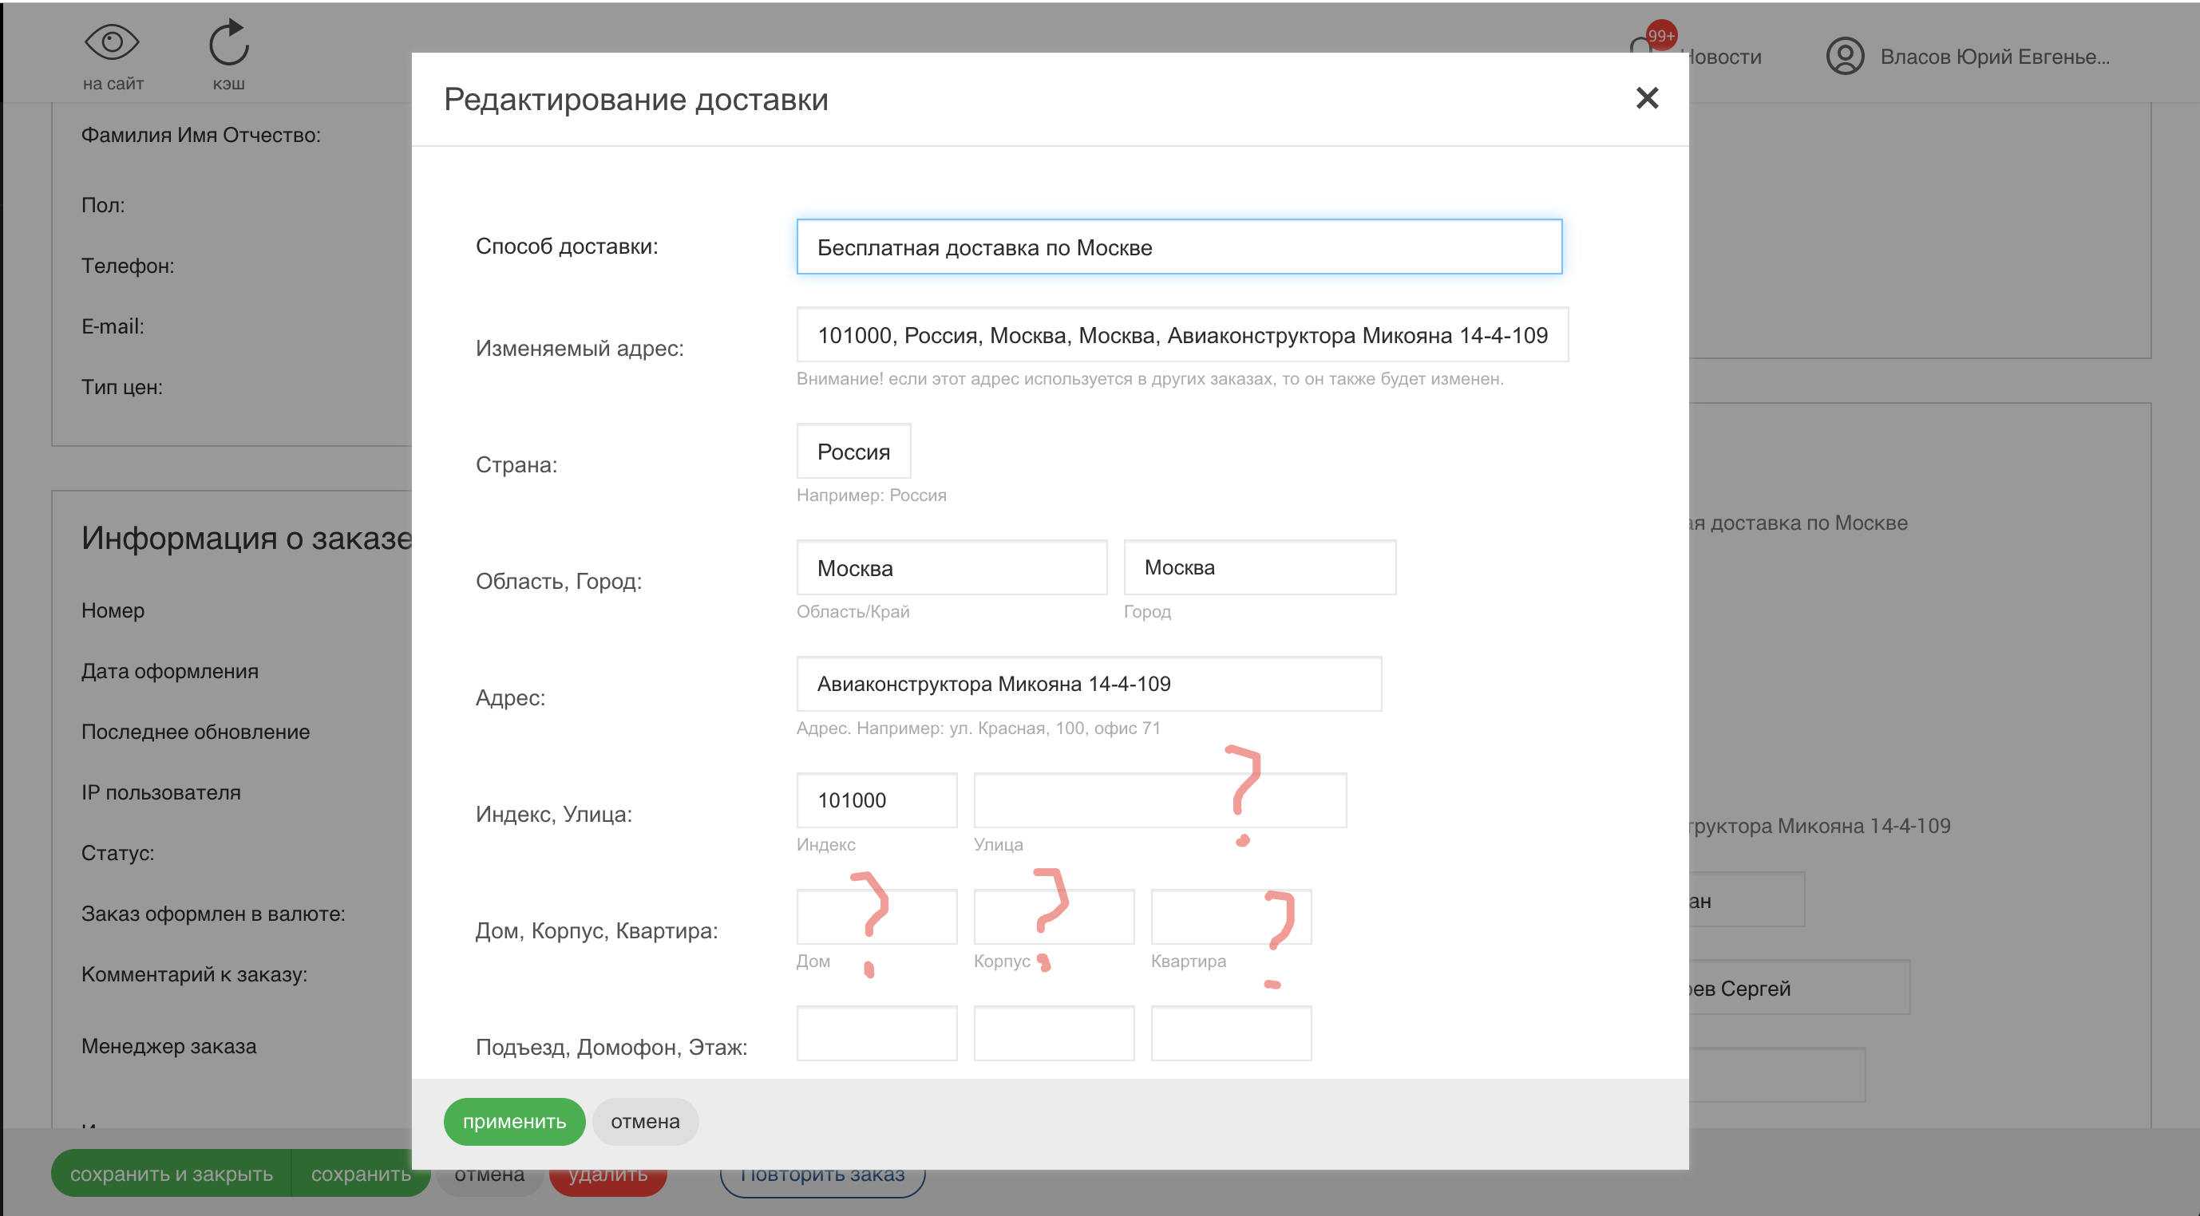Click the Новости link in header
This screenshot has height=1216, width=2200.
[x=1721, y=57]
